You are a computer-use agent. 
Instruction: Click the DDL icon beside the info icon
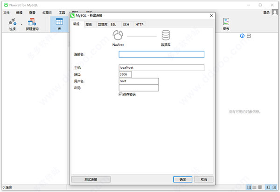pos(249,36)
